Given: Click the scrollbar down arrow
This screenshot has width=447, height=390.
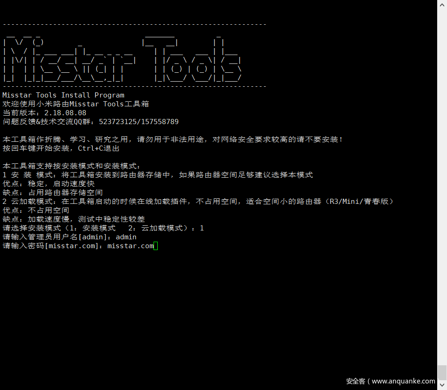Looking at the screenshot, I should 442,386.
